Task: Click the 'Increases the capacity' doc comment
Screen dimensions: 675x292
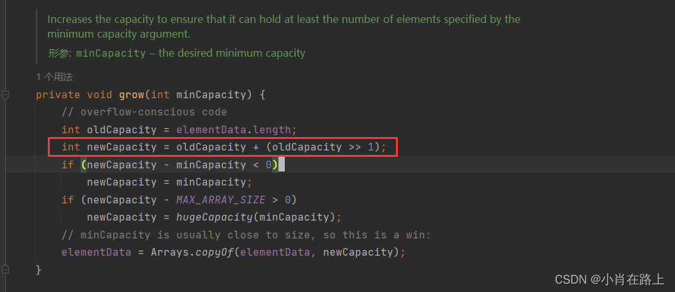Action: point(284,26)
